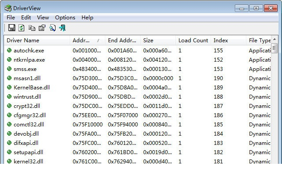Click the Copy Selected Items icon
The width and height of the screenshot is (282, 170).
(x=32, y=28)
